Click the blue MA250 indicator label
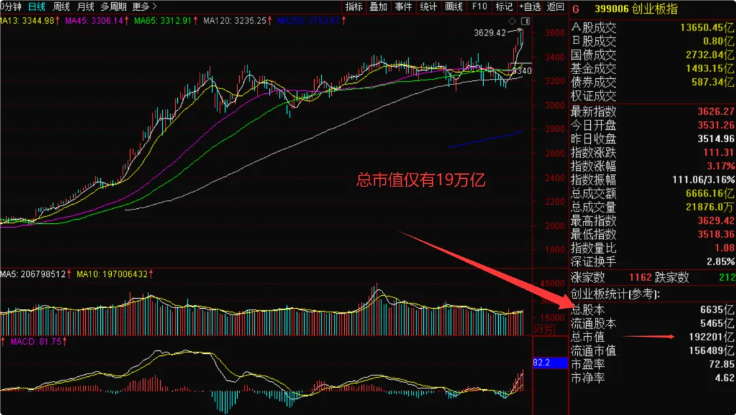 (x=311, y=20)
